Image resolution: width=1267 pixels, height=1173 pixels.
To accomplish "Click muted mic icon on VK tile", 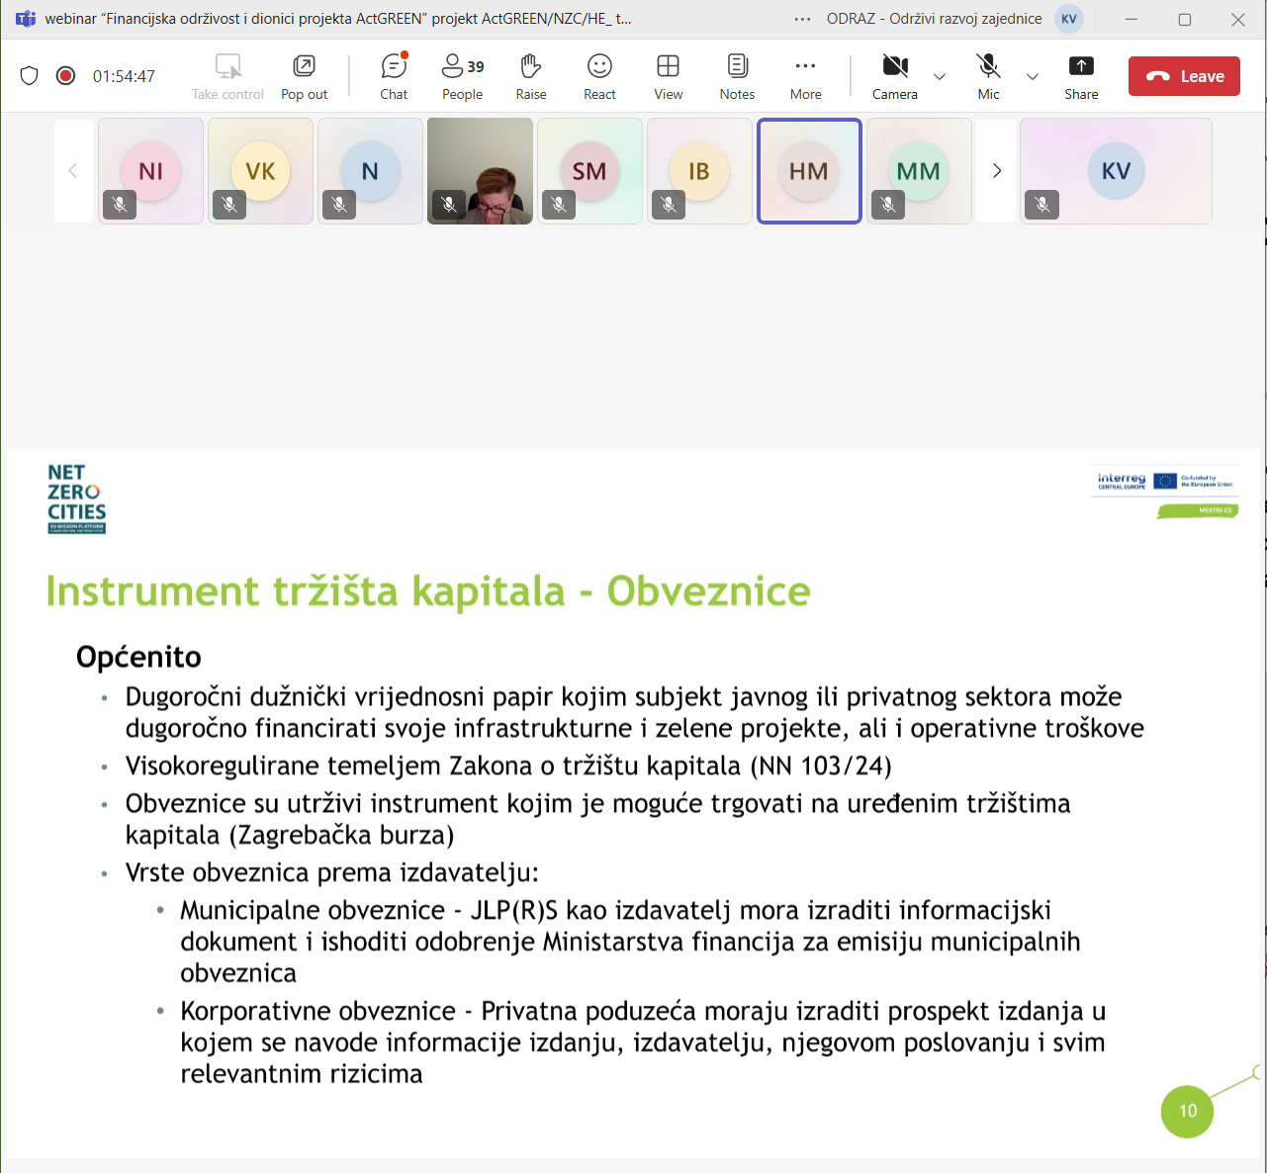I will pos(229,205).
